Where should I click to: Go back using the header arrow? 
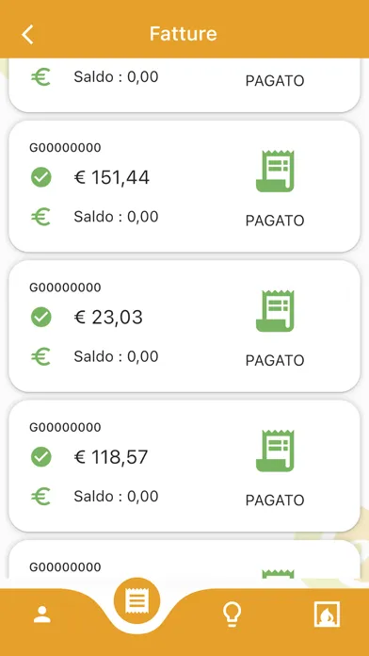tap(27, 34)
